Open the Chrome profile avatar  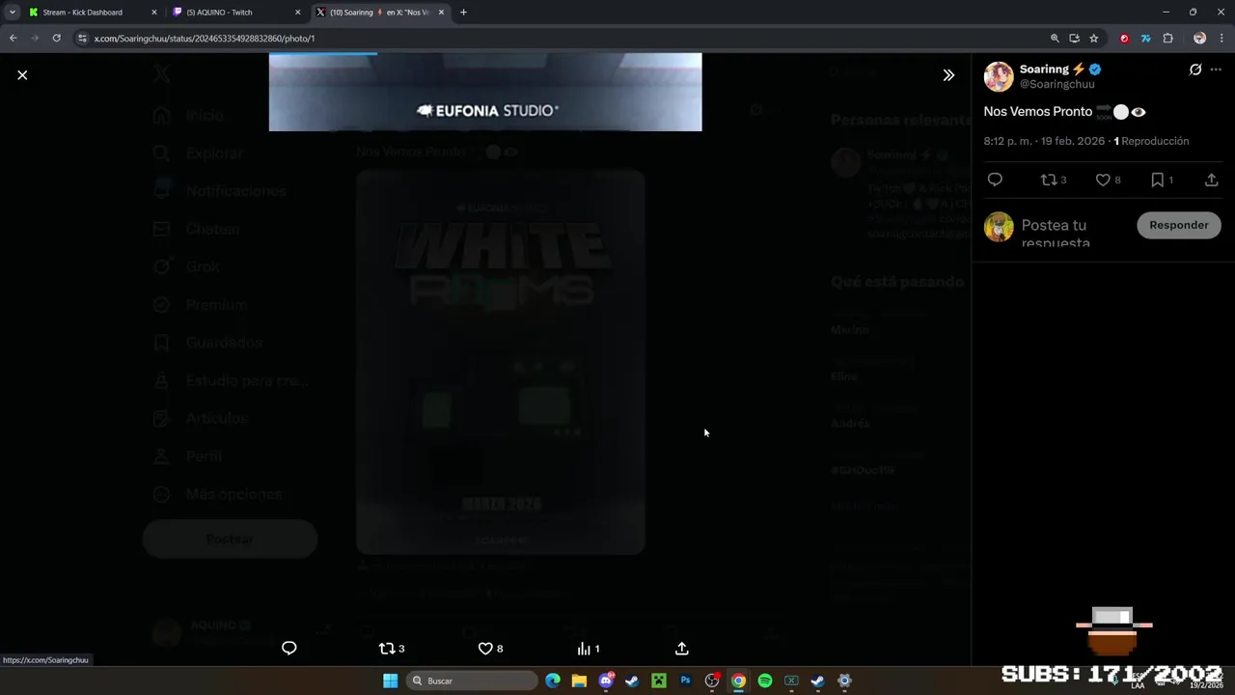click(x=1199, y=39)
